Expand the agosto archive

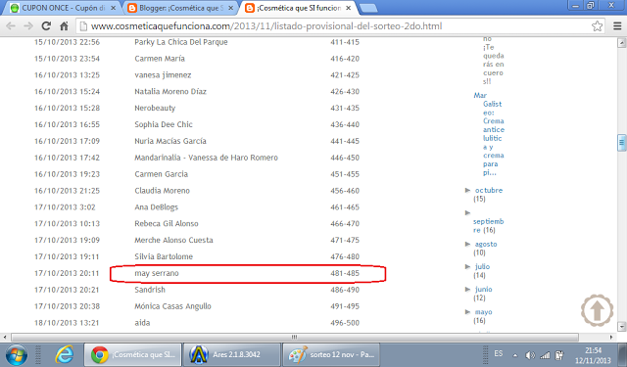point(467,244)
